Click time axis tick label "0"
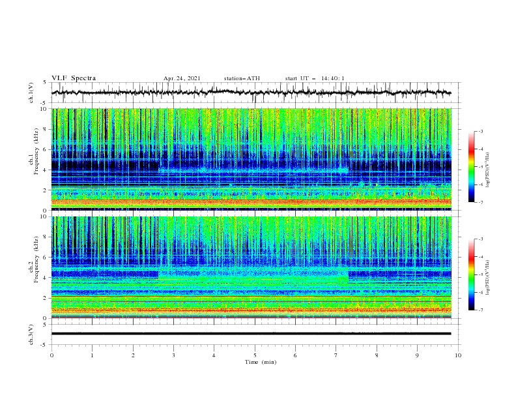The height and width of the screenshot is (399, 516). click(51, 355)
